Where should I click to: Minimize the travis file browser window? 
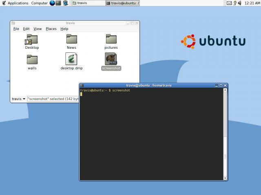pos(128,23)
